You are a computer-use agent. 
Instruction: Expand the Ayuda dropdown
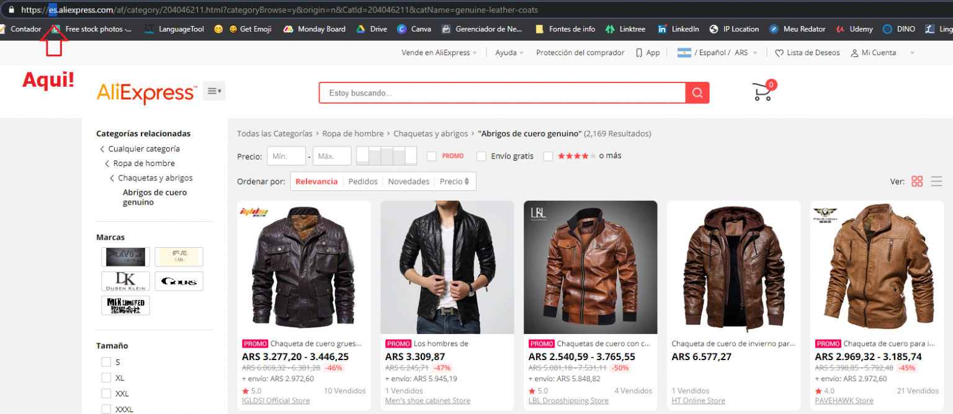click(508, 53)
